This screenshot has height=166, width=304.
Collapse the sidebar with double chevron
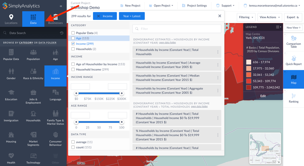click(61, 6)
